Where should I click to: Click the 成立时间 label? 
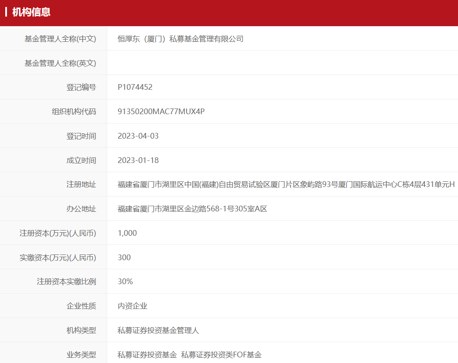(x=81, y=160)
